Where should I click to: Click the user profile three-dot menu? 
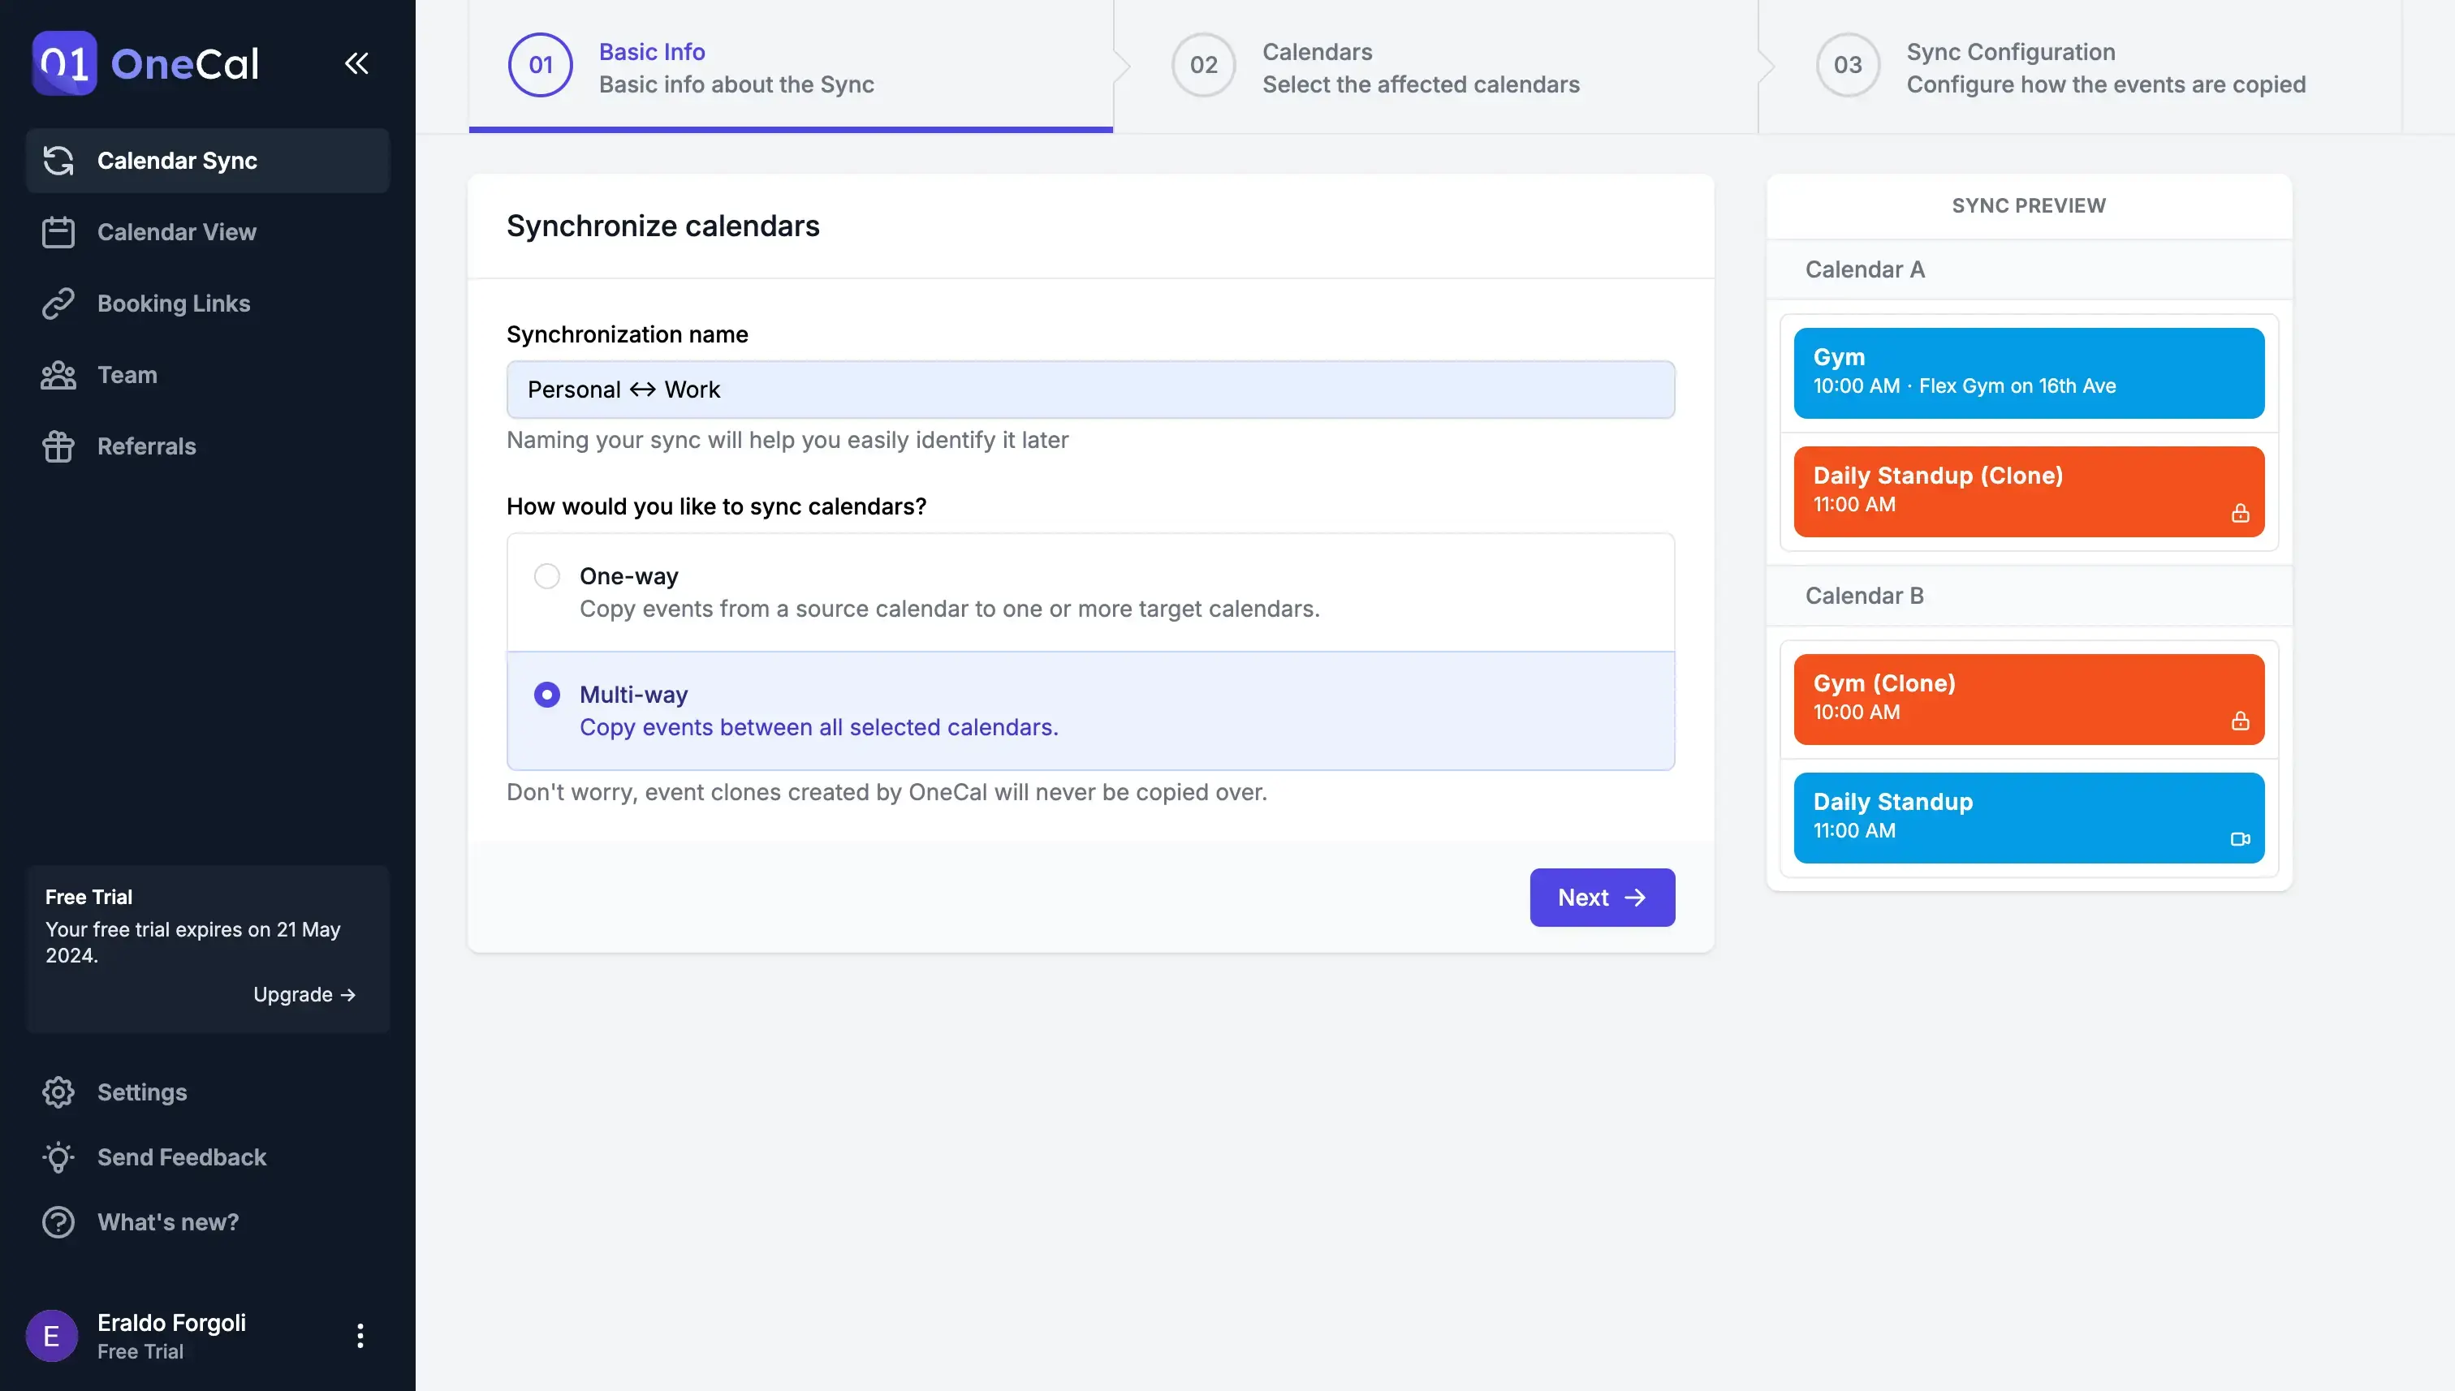click(x=359, y=1333)
